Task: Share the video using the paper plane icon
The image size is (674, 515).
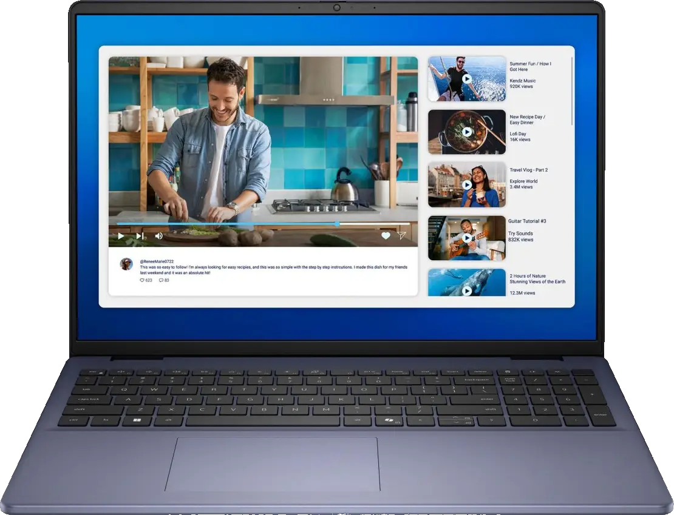Action: [401, 236]
